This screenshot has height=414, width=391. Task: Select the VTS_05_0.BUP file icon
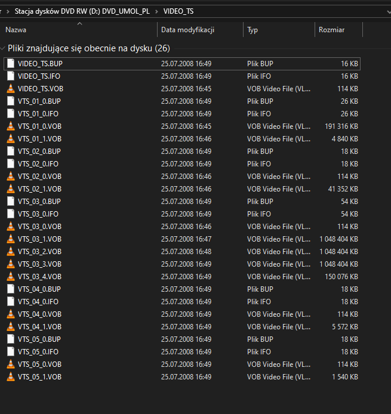point(11,339)
